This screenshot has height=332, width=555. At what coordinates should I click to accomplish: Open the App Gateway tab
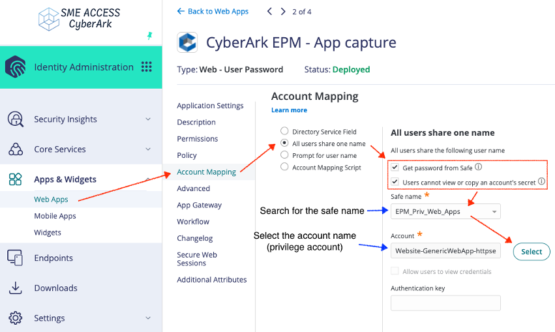pos(200,205)
